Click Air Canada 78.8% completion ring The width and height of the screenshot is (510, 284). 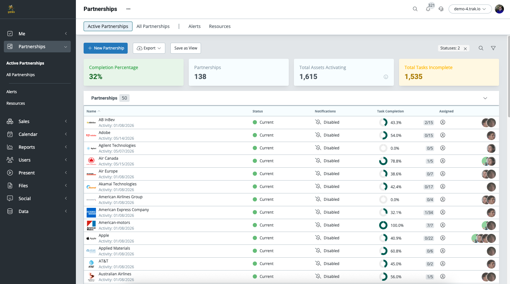tap(383, 161)
